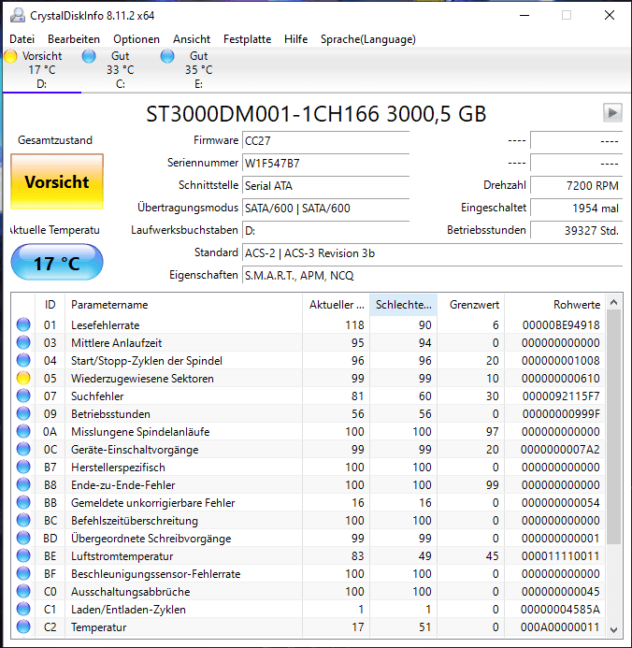Select drive E: tab at 35 °C
632x648 pixels.
pyautogui.click(x=199, y=70)
